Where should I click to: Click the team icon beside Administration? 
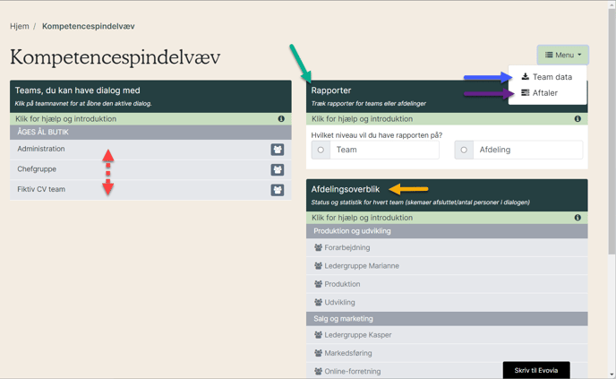click(278, 150)
